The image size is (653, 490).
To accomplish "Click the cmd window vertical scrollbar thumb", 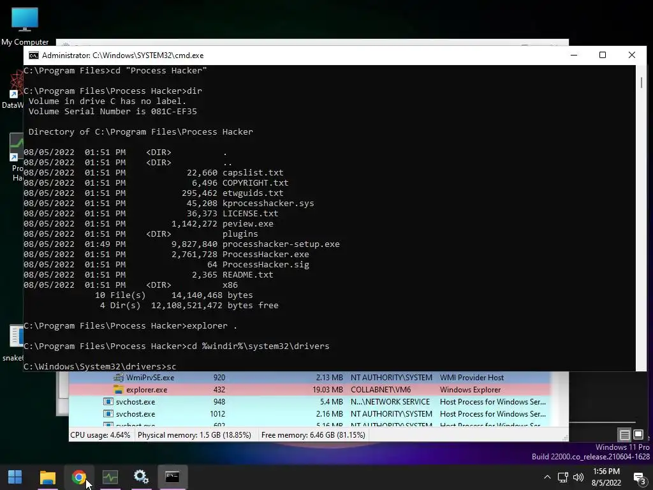I will click(x=642, y=82).
